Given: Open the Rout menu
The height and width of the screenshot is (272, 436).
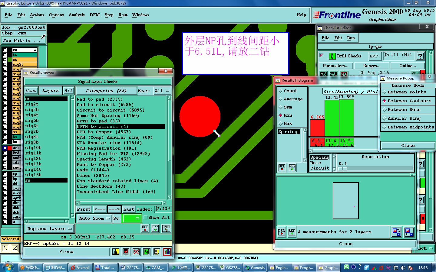Looking at the screenshot, I should pyautogui.click(x=123, y=15).
